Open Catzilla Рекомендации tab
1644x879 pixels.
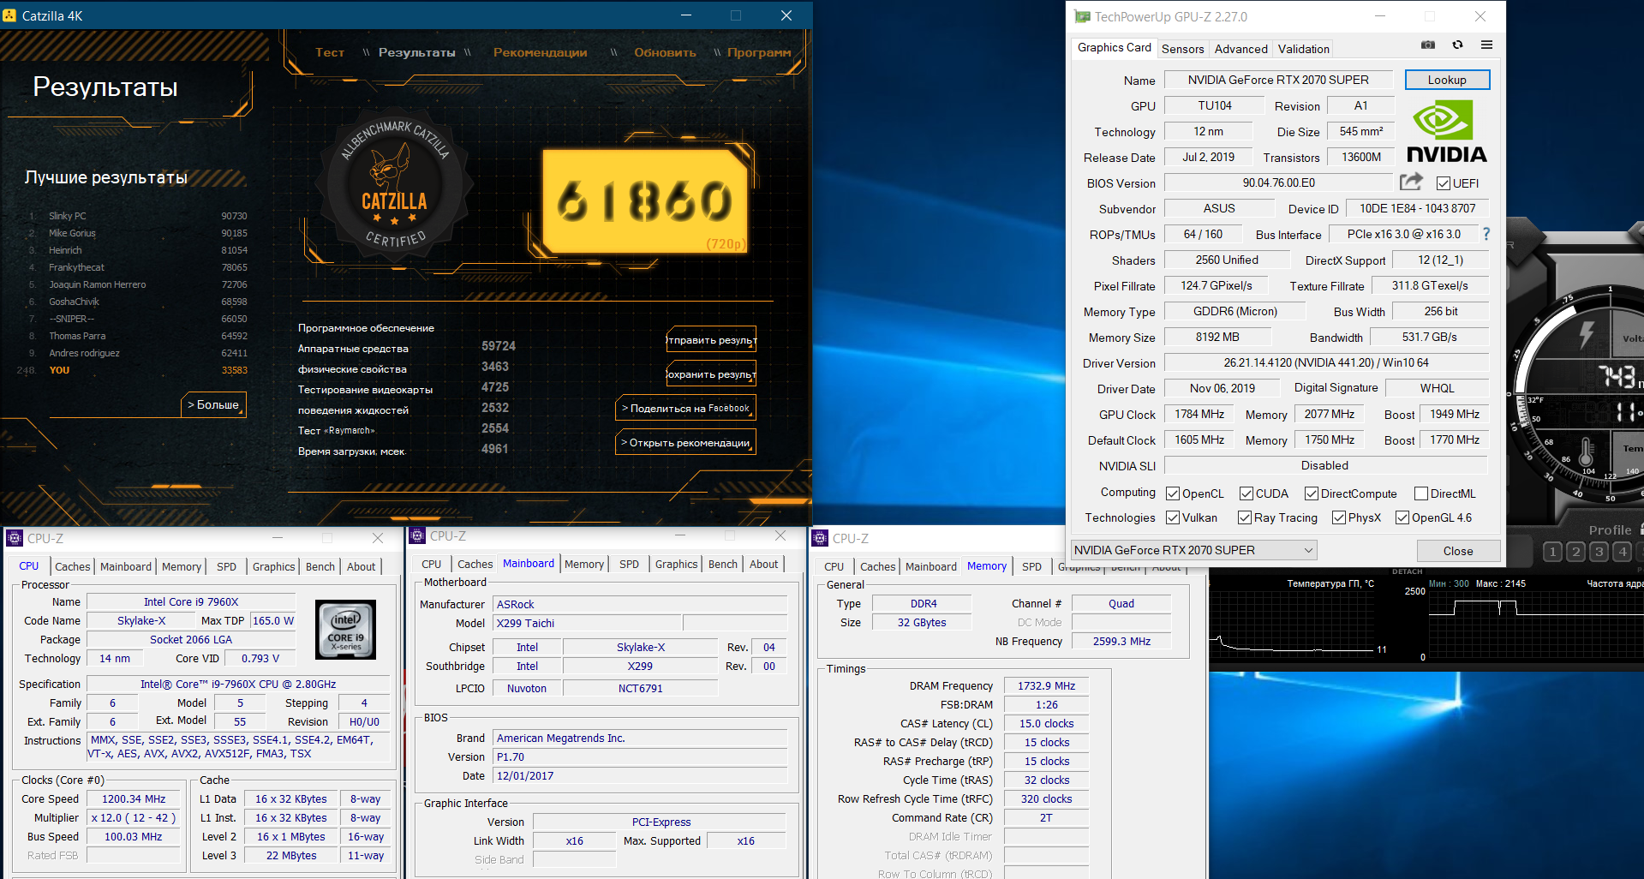point(540,52)
